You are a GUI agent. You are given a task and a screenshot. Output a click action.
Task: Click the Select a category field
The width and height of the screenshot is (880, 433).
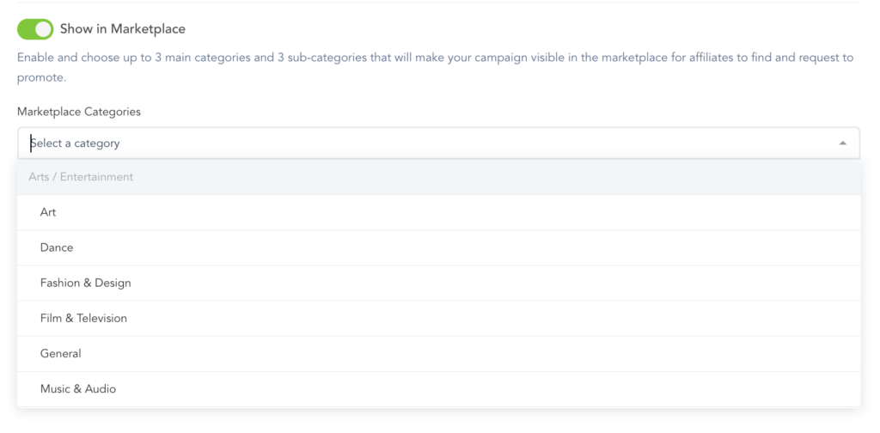[430, 143]
